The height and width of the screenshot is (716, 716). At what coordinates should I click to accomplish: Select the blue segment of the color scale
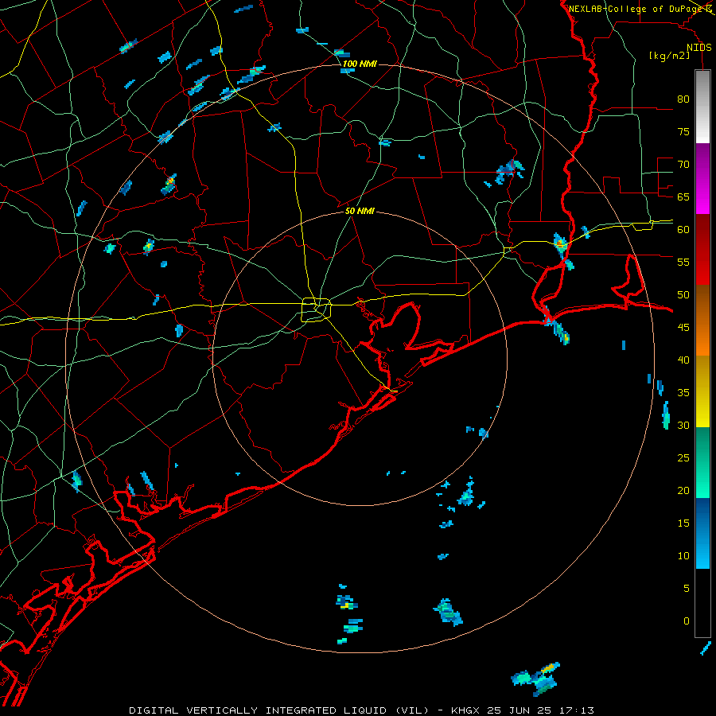tap(702, 533)
